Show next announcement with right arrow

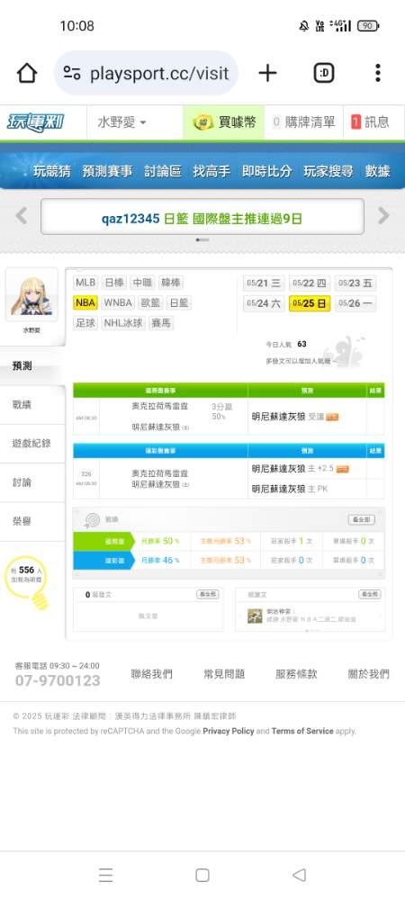(x=383, y=216)
